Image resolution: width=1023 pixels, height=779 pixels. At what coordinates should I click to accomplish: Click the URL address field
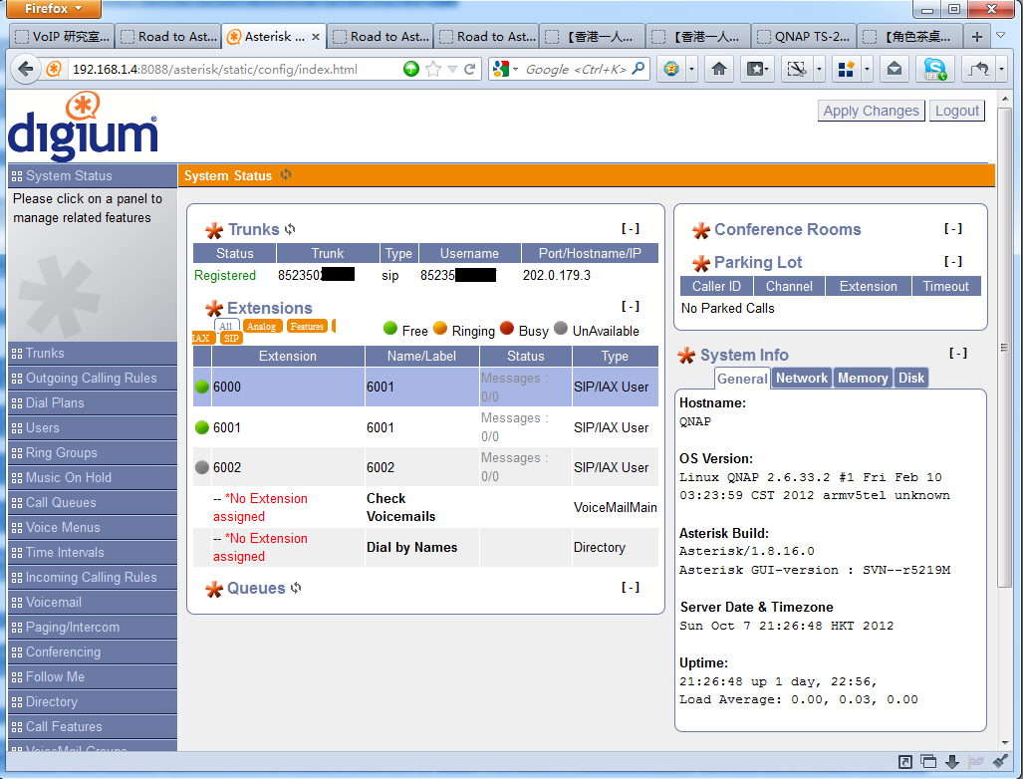(233, 69)
